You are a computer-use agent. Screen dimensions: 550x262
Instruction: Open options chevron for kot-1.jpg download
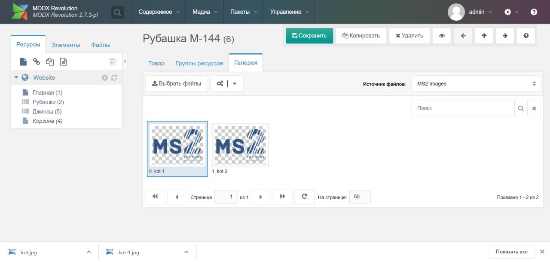tap(186, 252)
